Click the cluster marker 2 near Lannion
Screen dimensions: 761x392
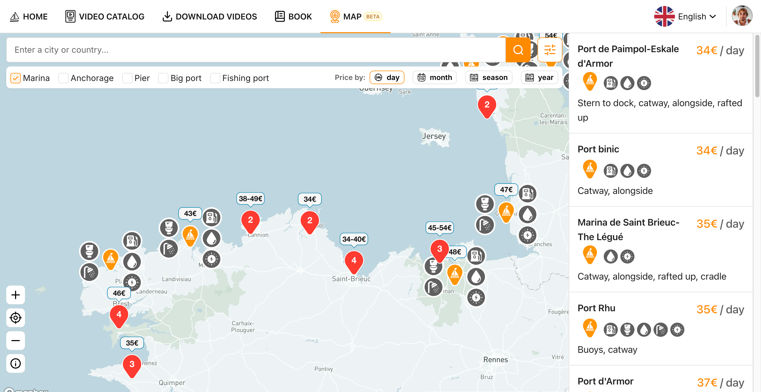point(250,221)
